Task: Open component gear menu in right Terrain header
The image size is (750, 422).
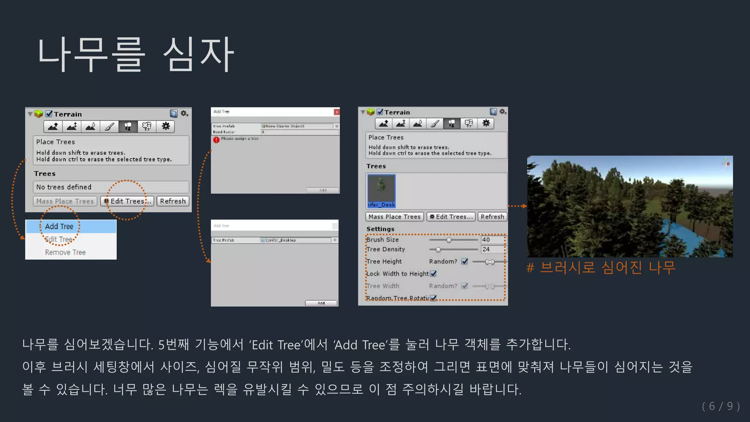Action: click(503, 111)
